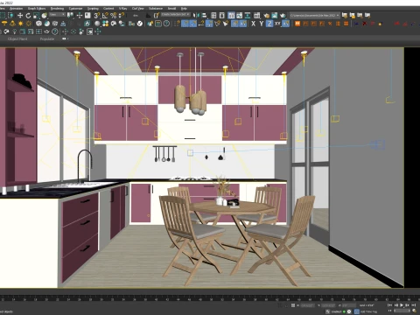Toggle Spinner Snap
The image size is (420, 315).
tap(122, 16)
